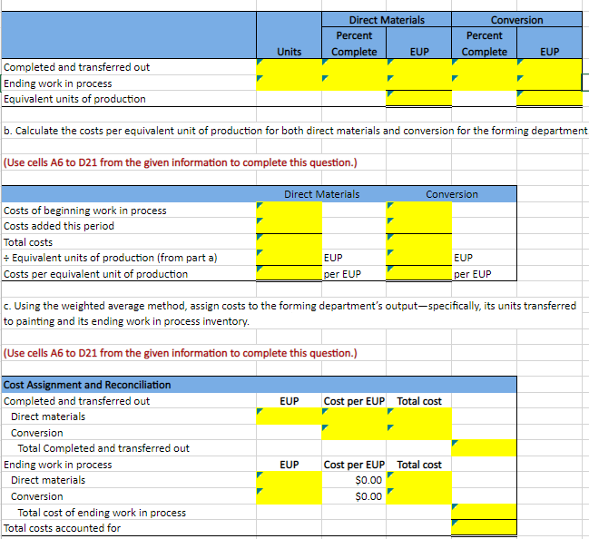The width and height of the screenshot is (589, 539).
Task: Select Conversion Percent Complete for Completed row
Action: pos(485,67)
